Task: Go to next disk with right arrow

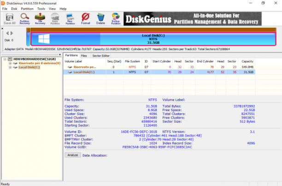Action: click(x=12, y=33)
